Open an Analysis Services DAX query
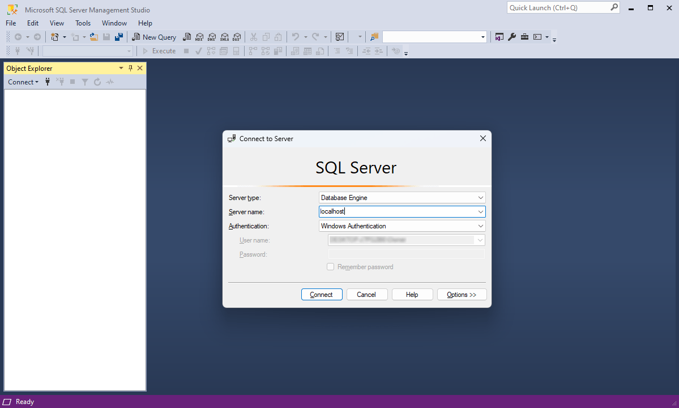 237,37
